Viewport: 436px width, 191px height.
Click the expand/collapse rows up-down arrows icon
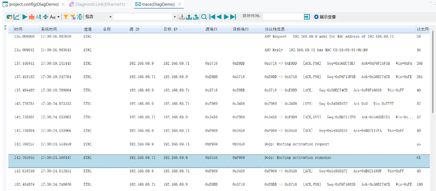pyautogui.click(x=46, y=17)
